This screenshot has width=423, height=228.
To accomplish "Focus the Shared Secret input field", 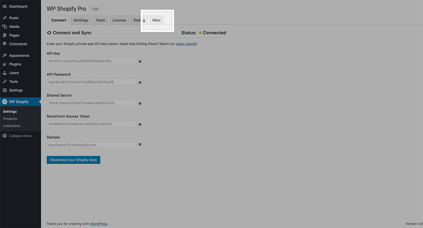I will [x=92, y=103].
